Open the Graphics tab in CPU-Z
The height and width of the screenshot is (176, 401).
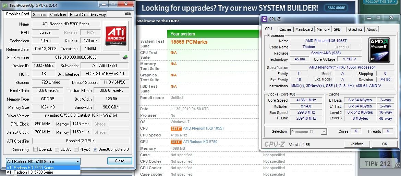coord(355,29)
